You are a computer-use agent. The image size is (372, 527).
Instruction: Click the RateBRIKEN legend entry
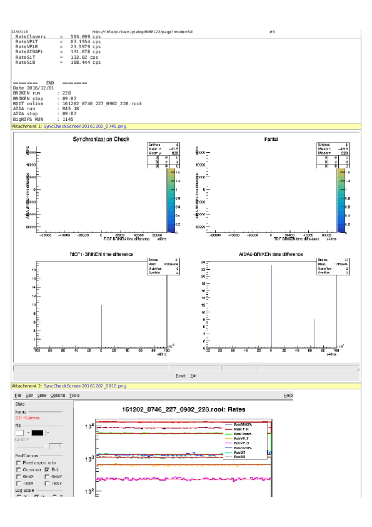point(239,425)
